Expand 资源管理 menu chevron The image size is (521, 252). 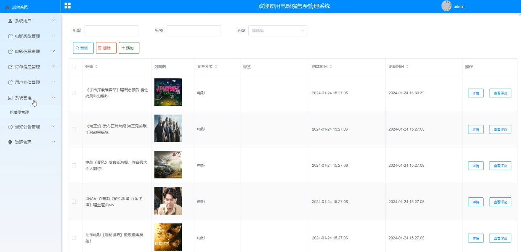tap(53, 142)
